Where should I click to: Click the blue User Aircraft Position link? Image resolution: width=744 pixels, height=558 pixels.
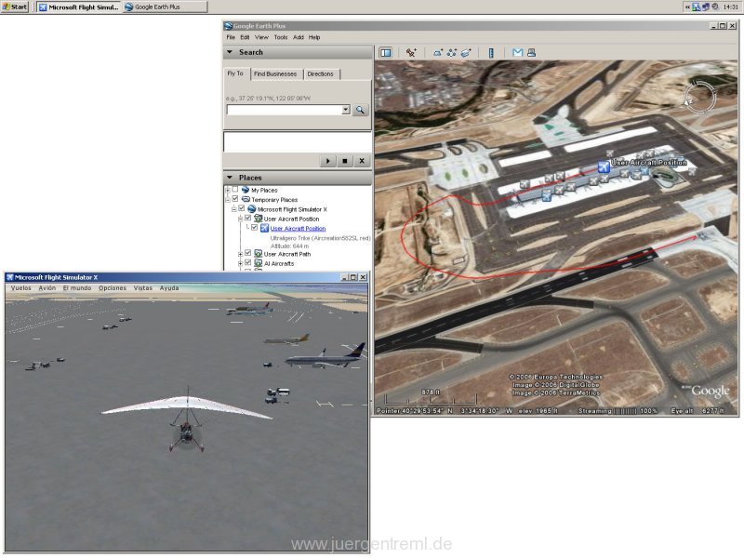298,229
